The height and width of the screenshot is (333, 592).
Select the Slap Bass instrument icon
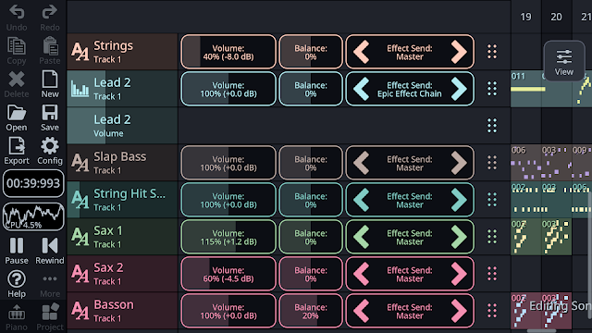tap(80, 163)
